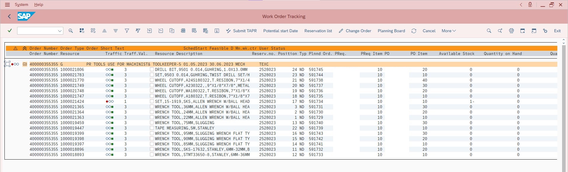This screenshot has width=568, height=172.
Task: Click the magnifier details icon by command field
Action: [71, 31]
